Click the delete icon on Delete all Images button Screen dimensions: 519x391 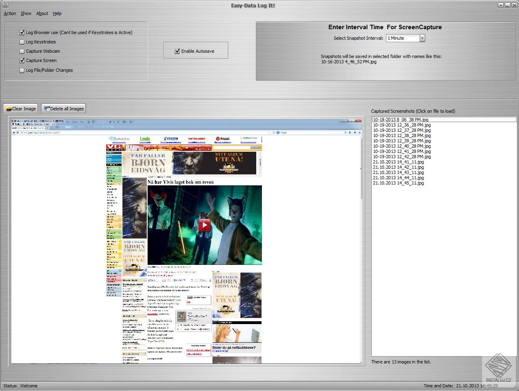pos(47,108)
